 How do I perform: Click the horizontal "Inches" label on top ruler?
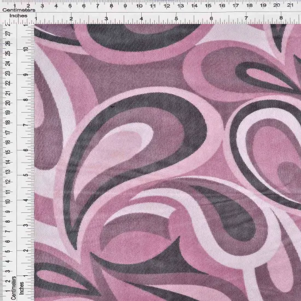tap(19, 16)
